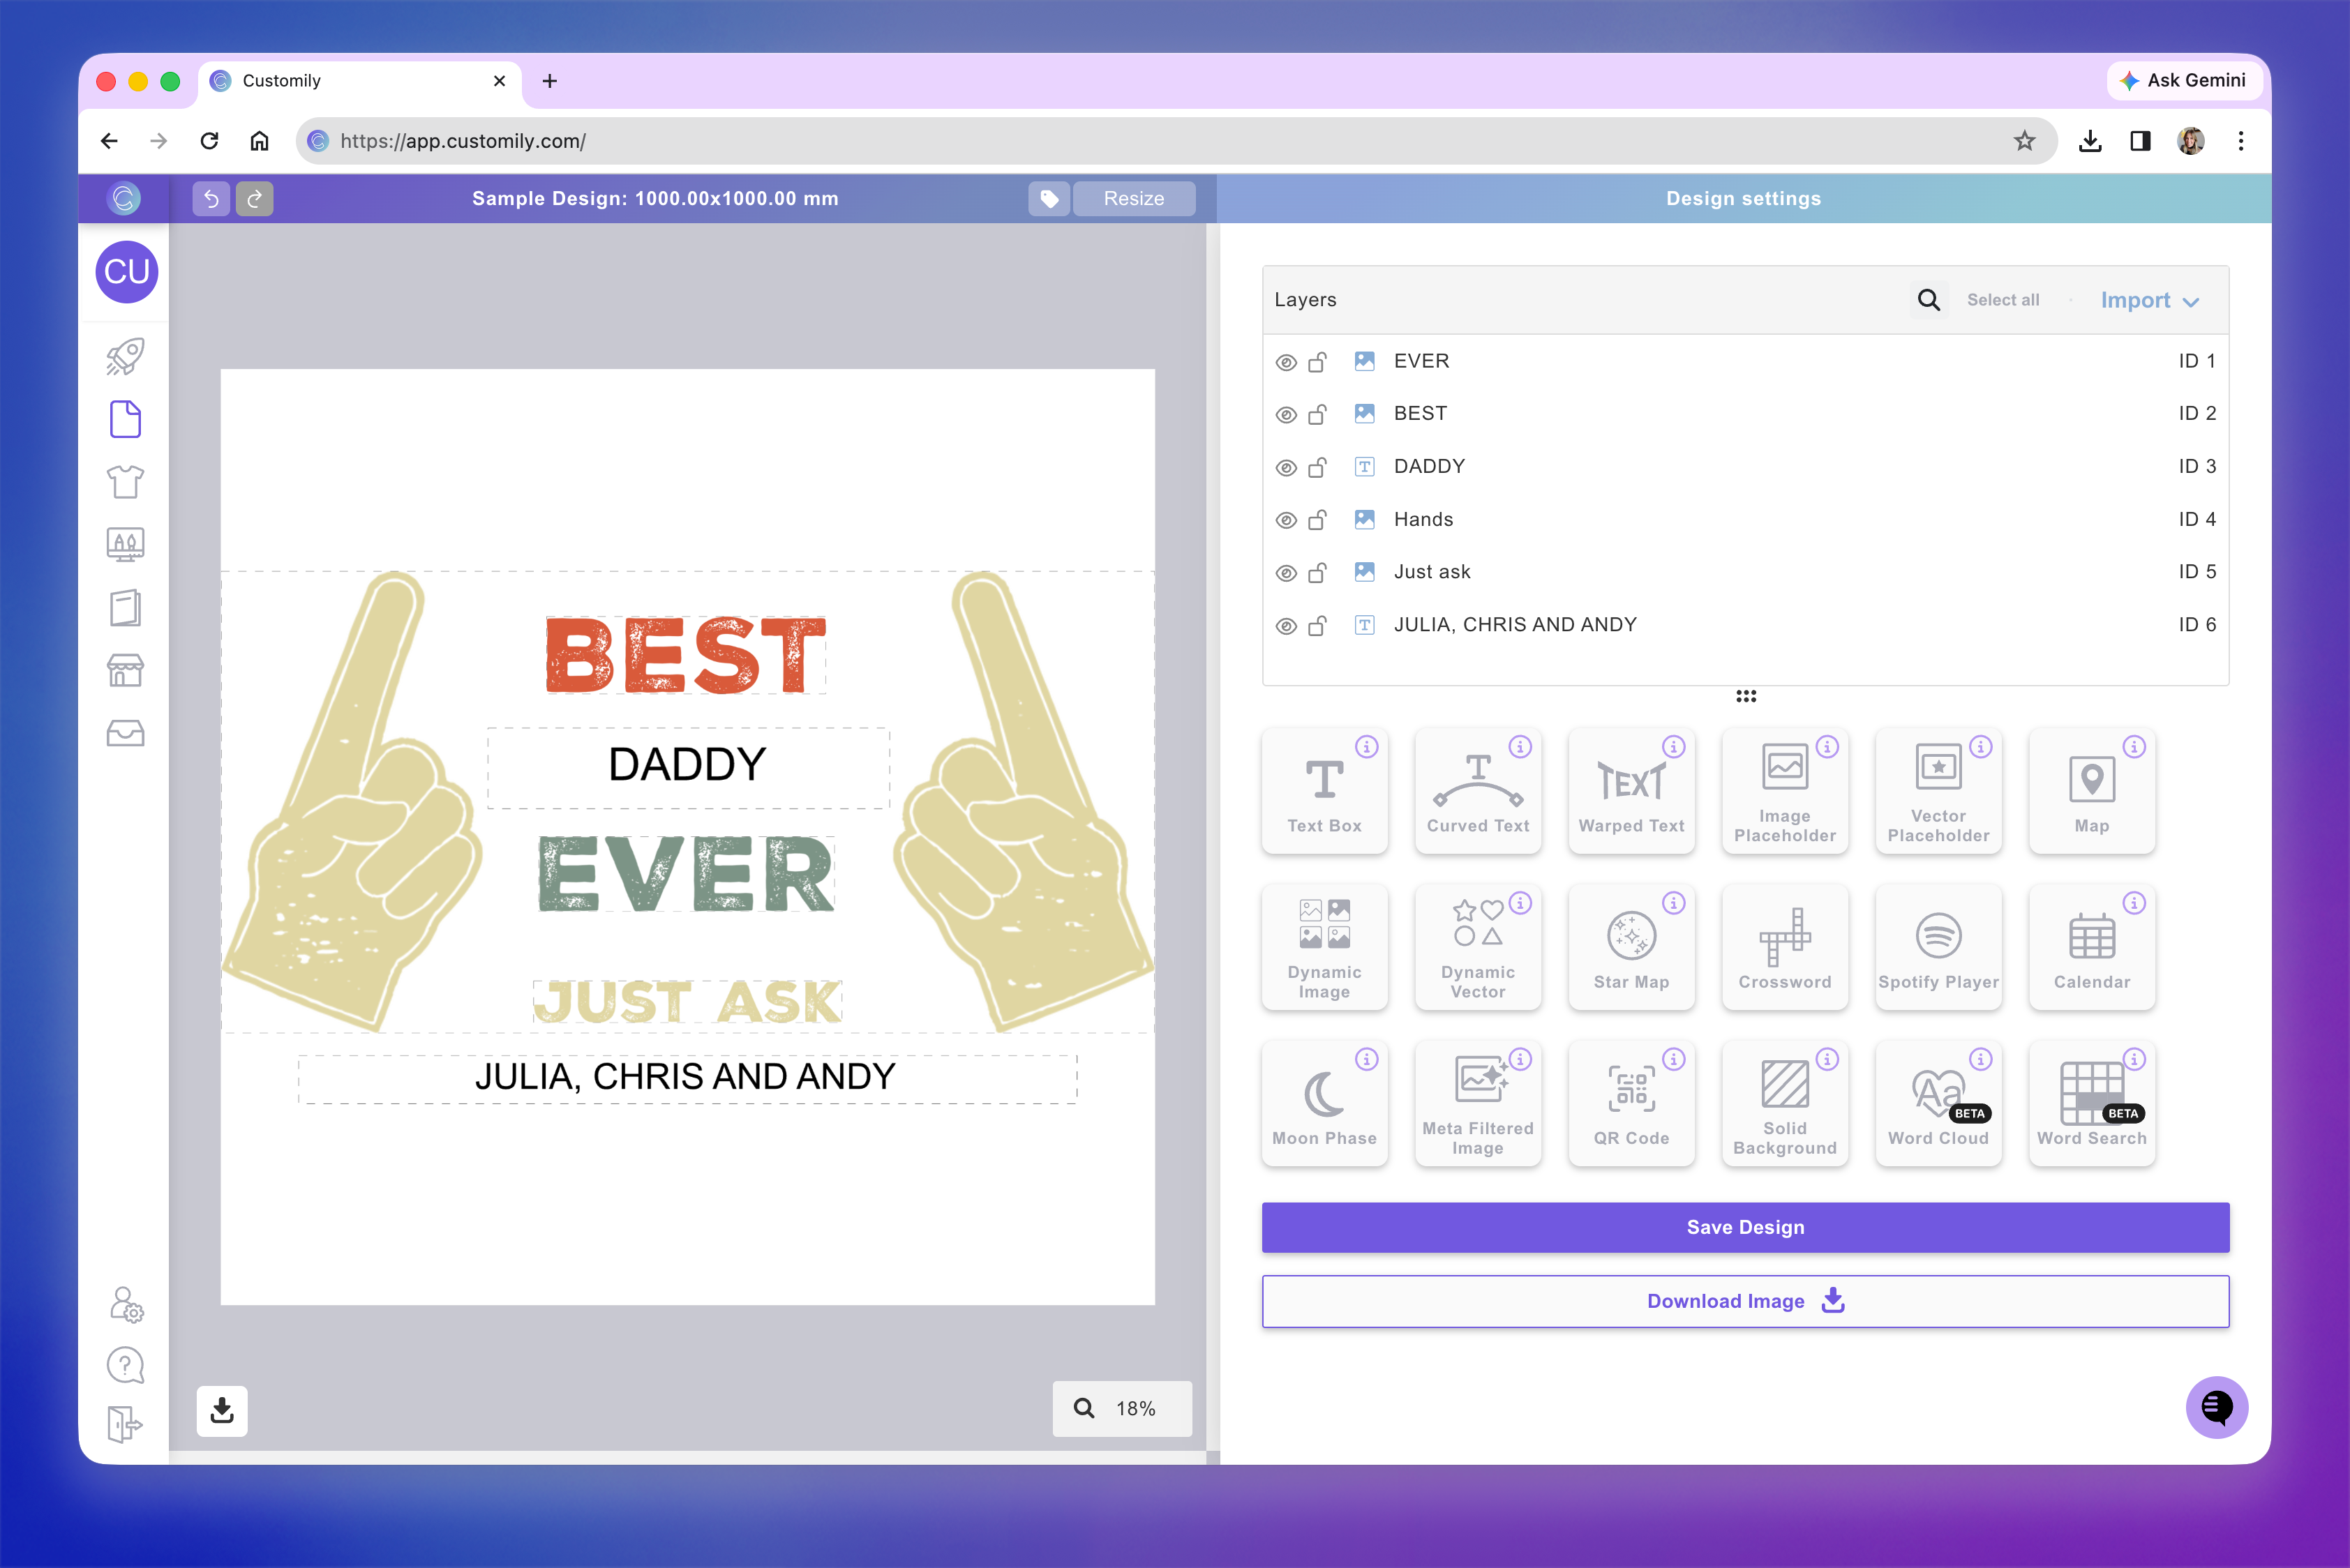Select the BEST layer row

[x=1745, y=414]
